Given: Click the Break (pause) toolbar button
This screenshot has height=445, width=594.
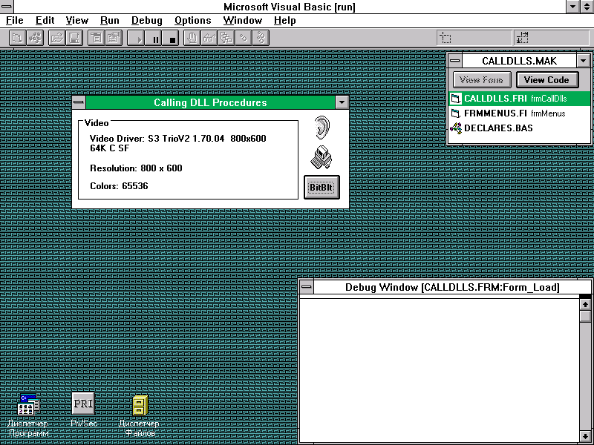Looking at the screenshot, I should click(x=153, y=38).
